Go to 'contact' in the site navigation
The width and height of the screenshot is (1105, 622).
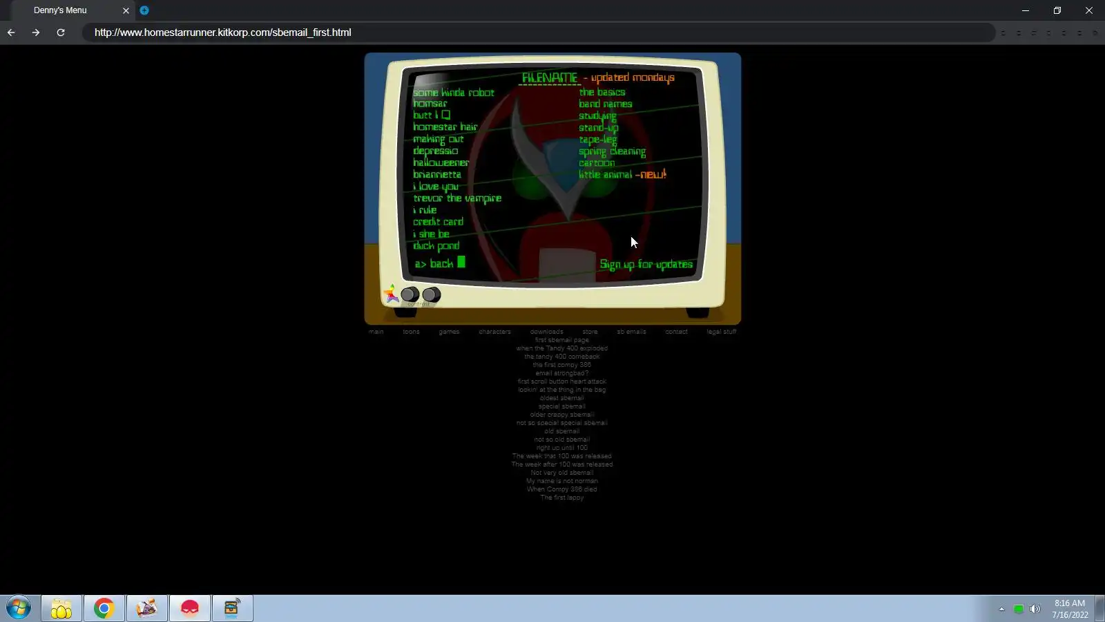pyautogui.click(x=676, y=332)
